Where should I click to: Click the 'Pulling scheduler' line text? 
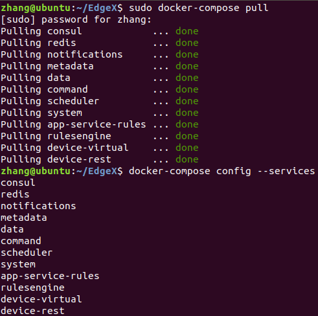[50, 102]
